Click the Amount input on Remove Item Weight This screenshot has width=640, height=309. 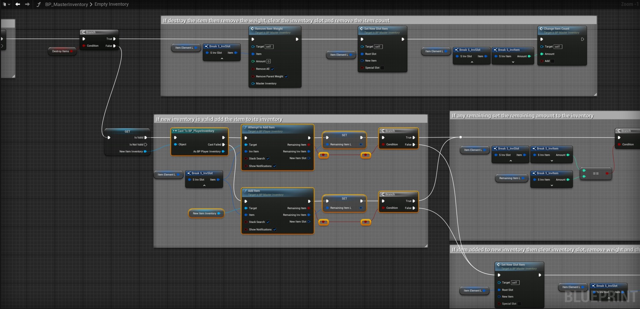click(268, 61)
